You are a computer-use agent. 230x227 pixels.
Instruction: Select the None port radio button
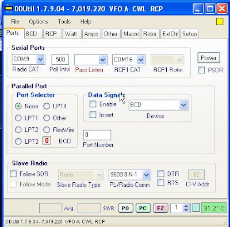point(18,106)
